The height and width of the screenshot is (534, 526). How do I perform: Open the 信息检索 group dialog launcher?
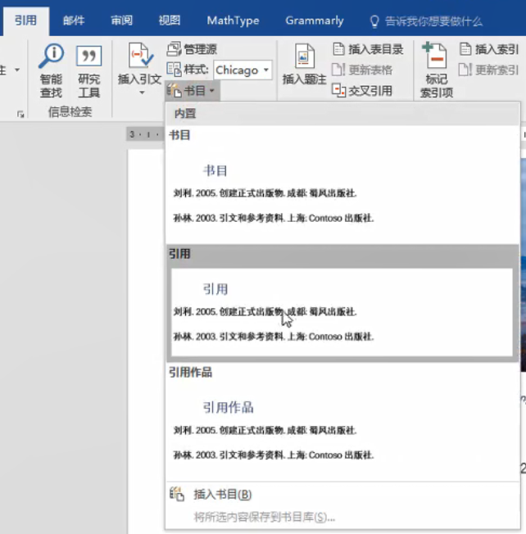point(20,115)
